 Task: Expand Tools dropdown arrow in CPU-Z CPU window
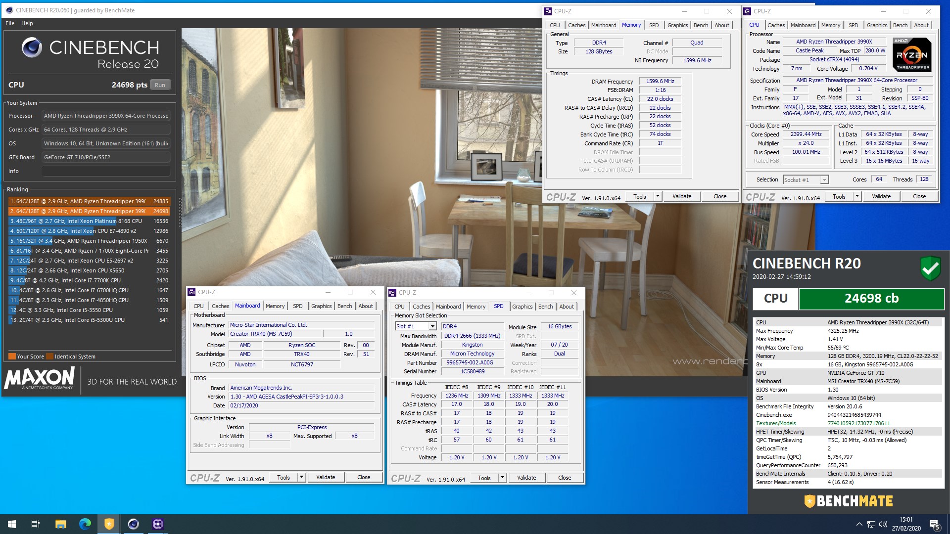click(x=857, y=196)
